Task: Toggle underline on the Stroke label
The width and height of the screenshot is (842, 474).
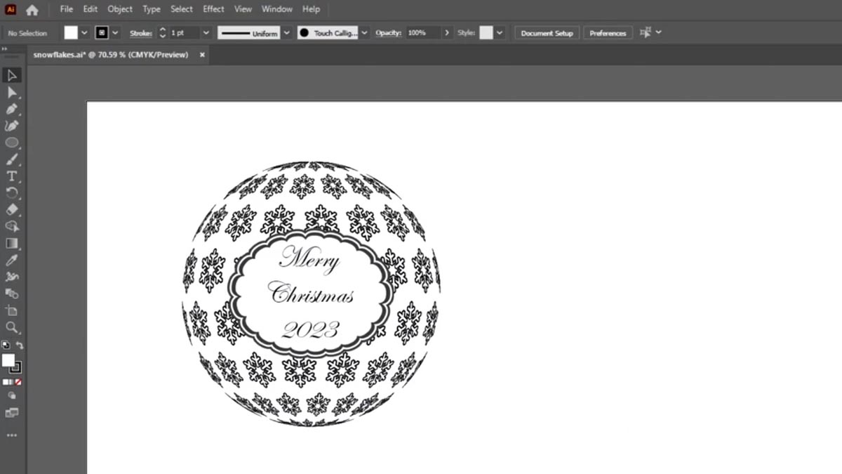Action: (140, 32)
